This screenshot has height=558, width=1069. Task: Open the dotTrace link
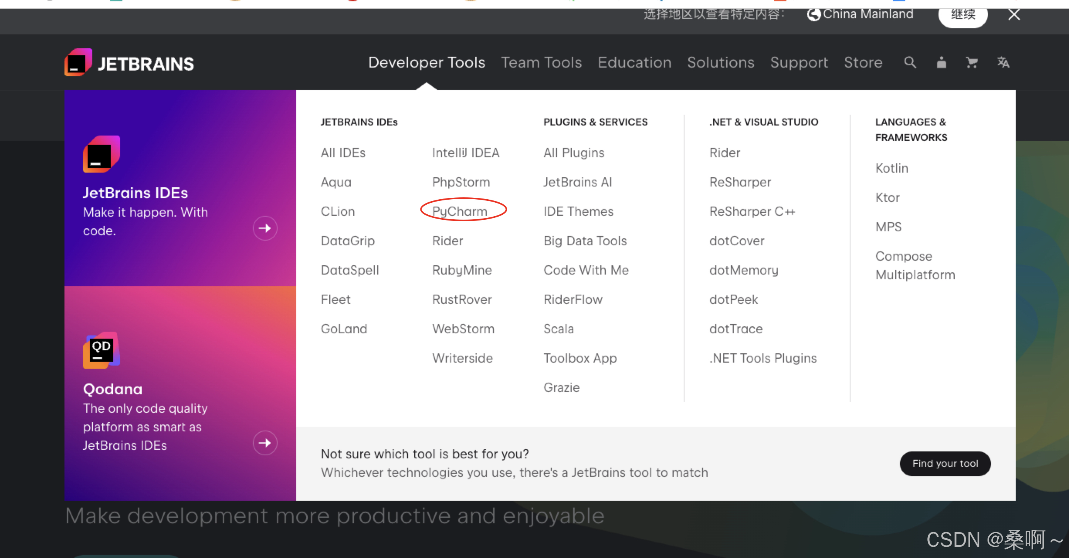tap(736, 329)
